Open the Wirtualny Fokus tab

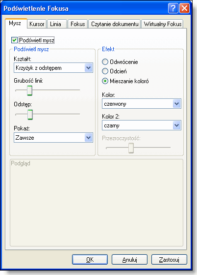[162, 24]
